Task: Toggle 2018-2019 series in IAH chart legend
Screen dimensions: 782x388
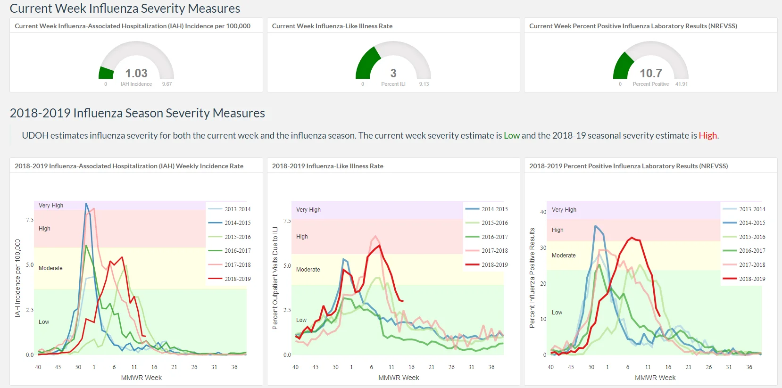Action: pos(230,279)
